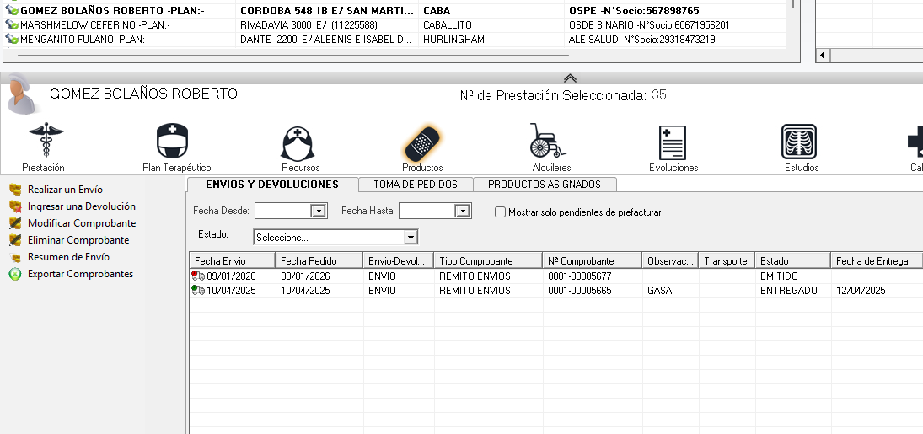Viewport: 923px width, 434px height.
Task: Open the Evoluciones document icon
Action: [x=673, y=141]
